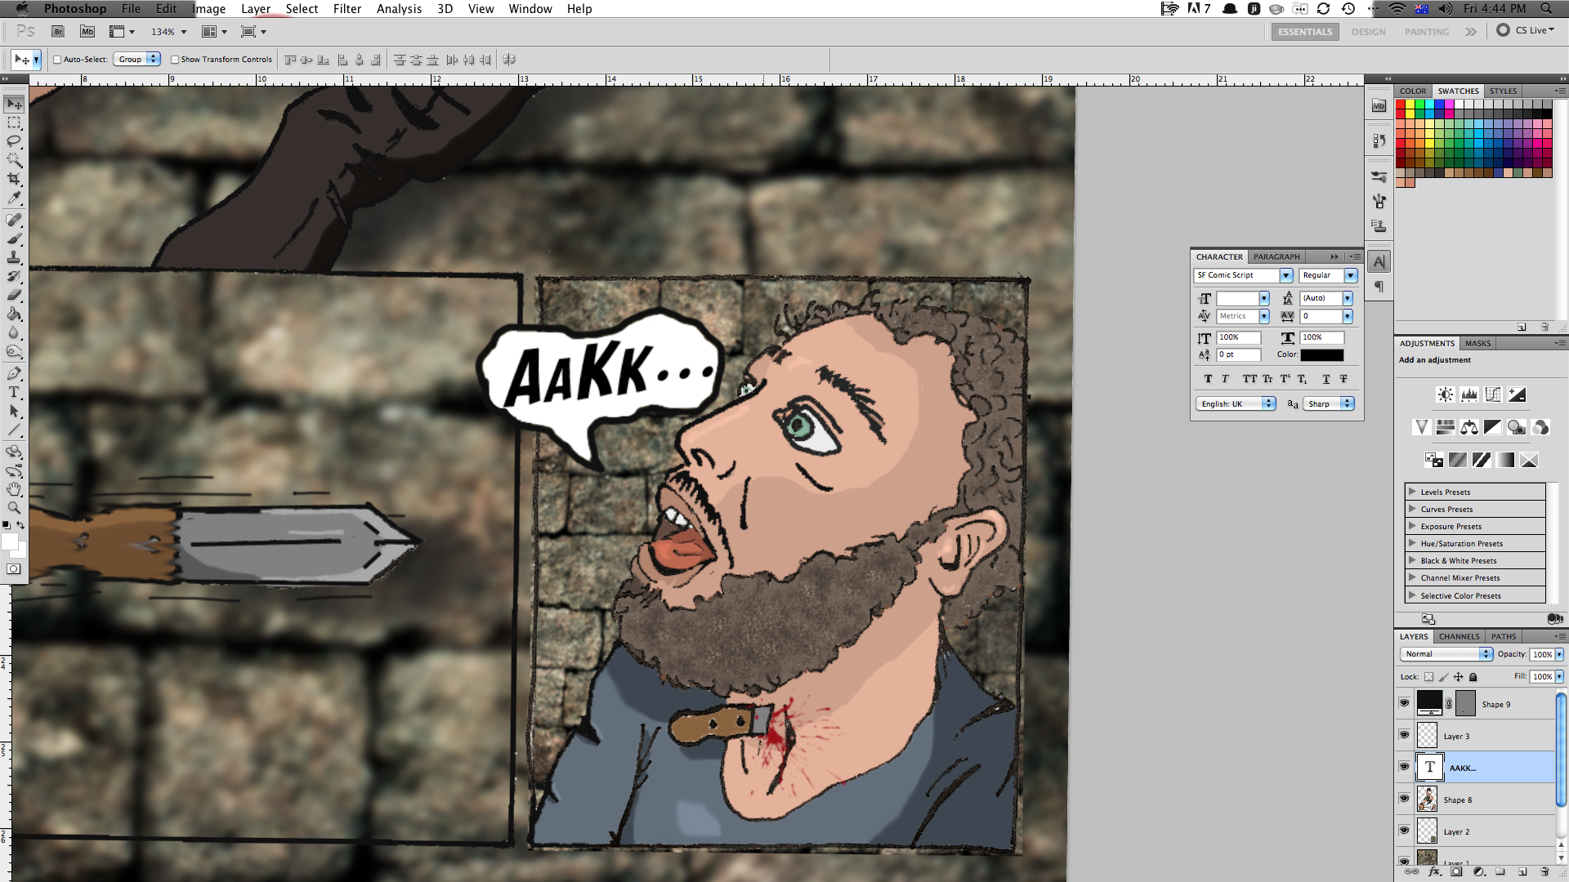Switch to the Styles tab
The height and width of the screenshot is (882, 1569).
[1503, 91]
